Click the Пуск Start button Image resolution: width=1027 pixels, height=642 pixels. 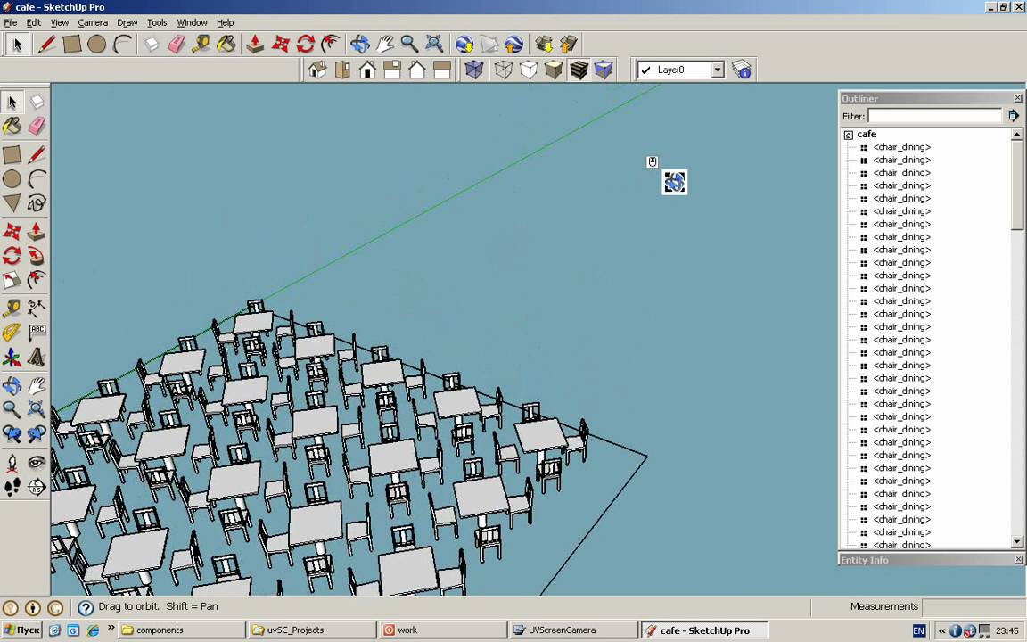coord(21,630)
